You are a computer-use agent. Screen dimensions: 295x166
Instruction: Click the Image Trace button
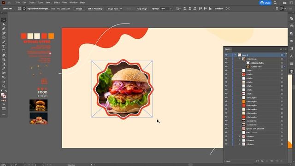[x=113, y=9]
